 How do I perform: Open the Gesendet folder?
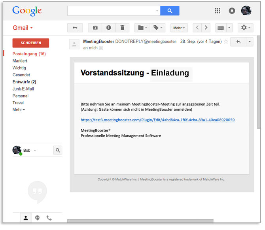pyautogui.click(x=21, y=75)
